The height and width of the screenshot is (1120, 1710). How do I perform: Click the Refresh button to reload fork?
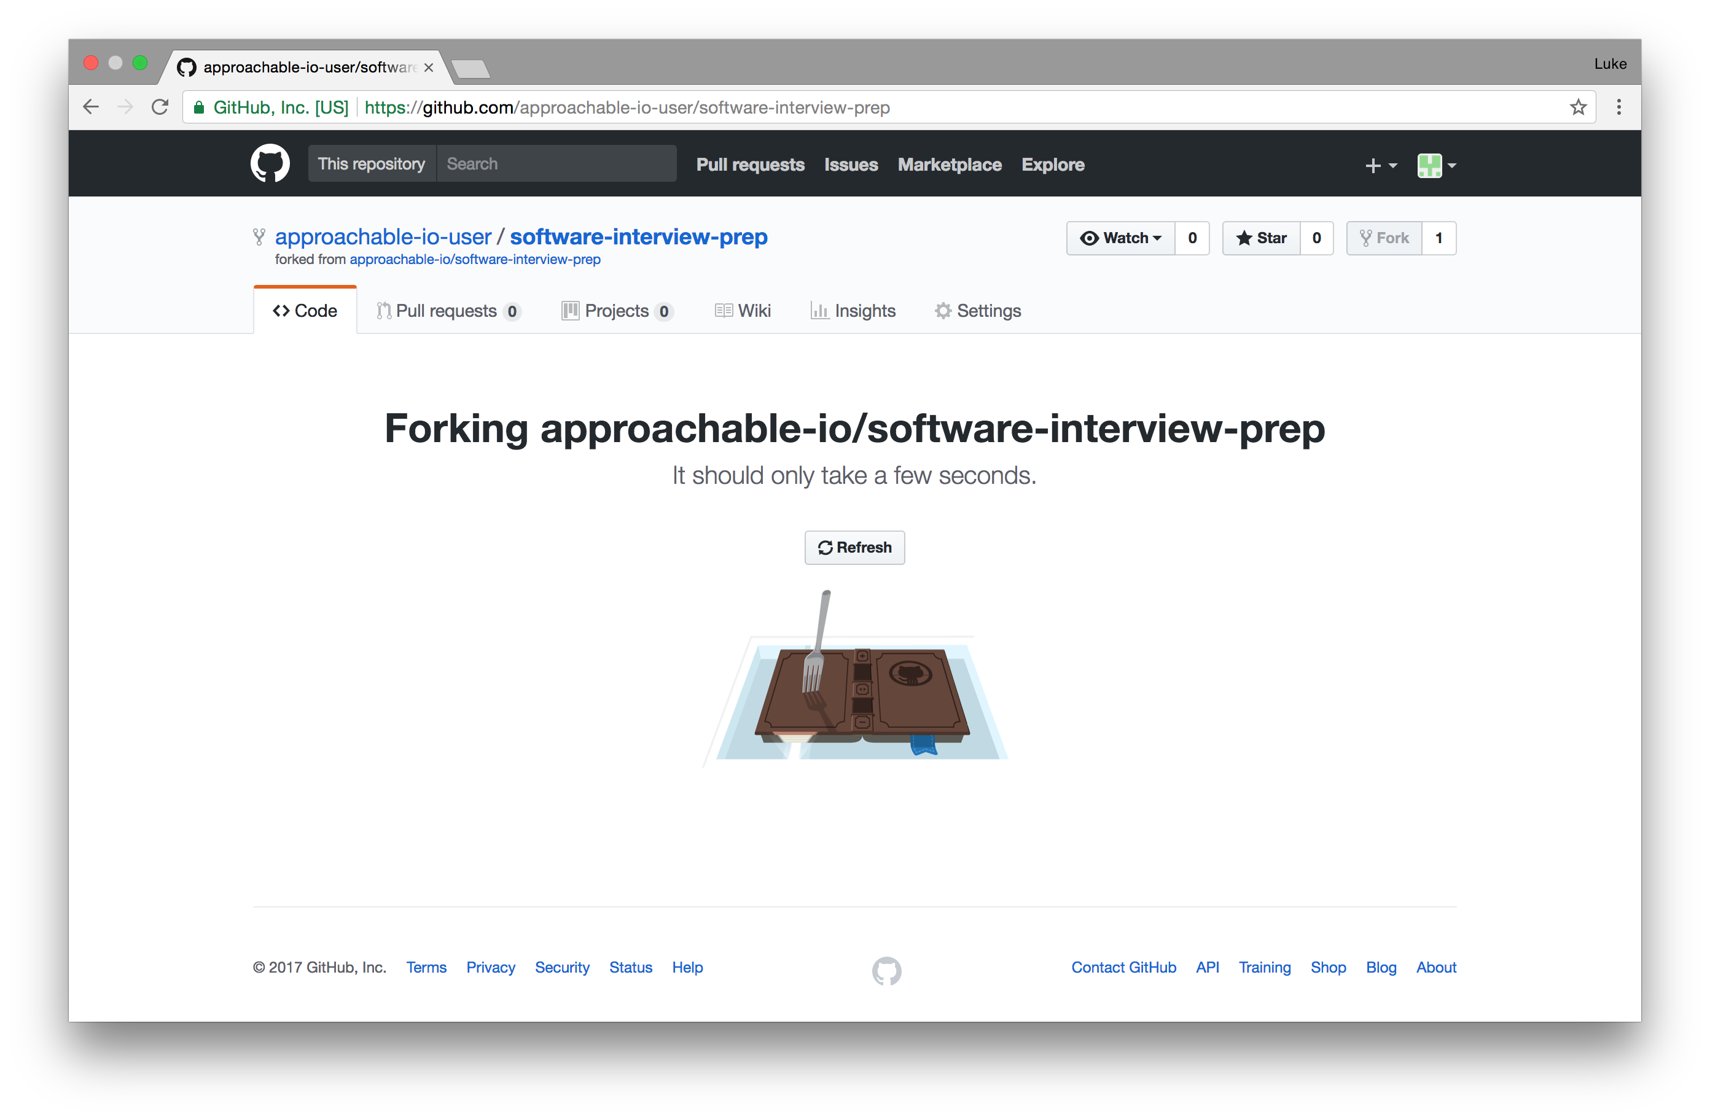(x=855, y=546)
